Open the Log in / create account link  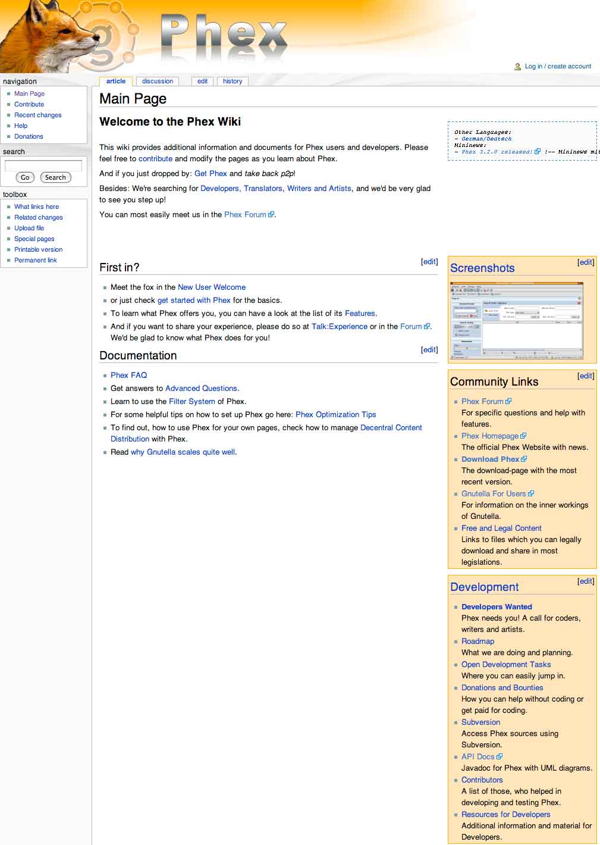pyautogui.click(x=558, y=67)
